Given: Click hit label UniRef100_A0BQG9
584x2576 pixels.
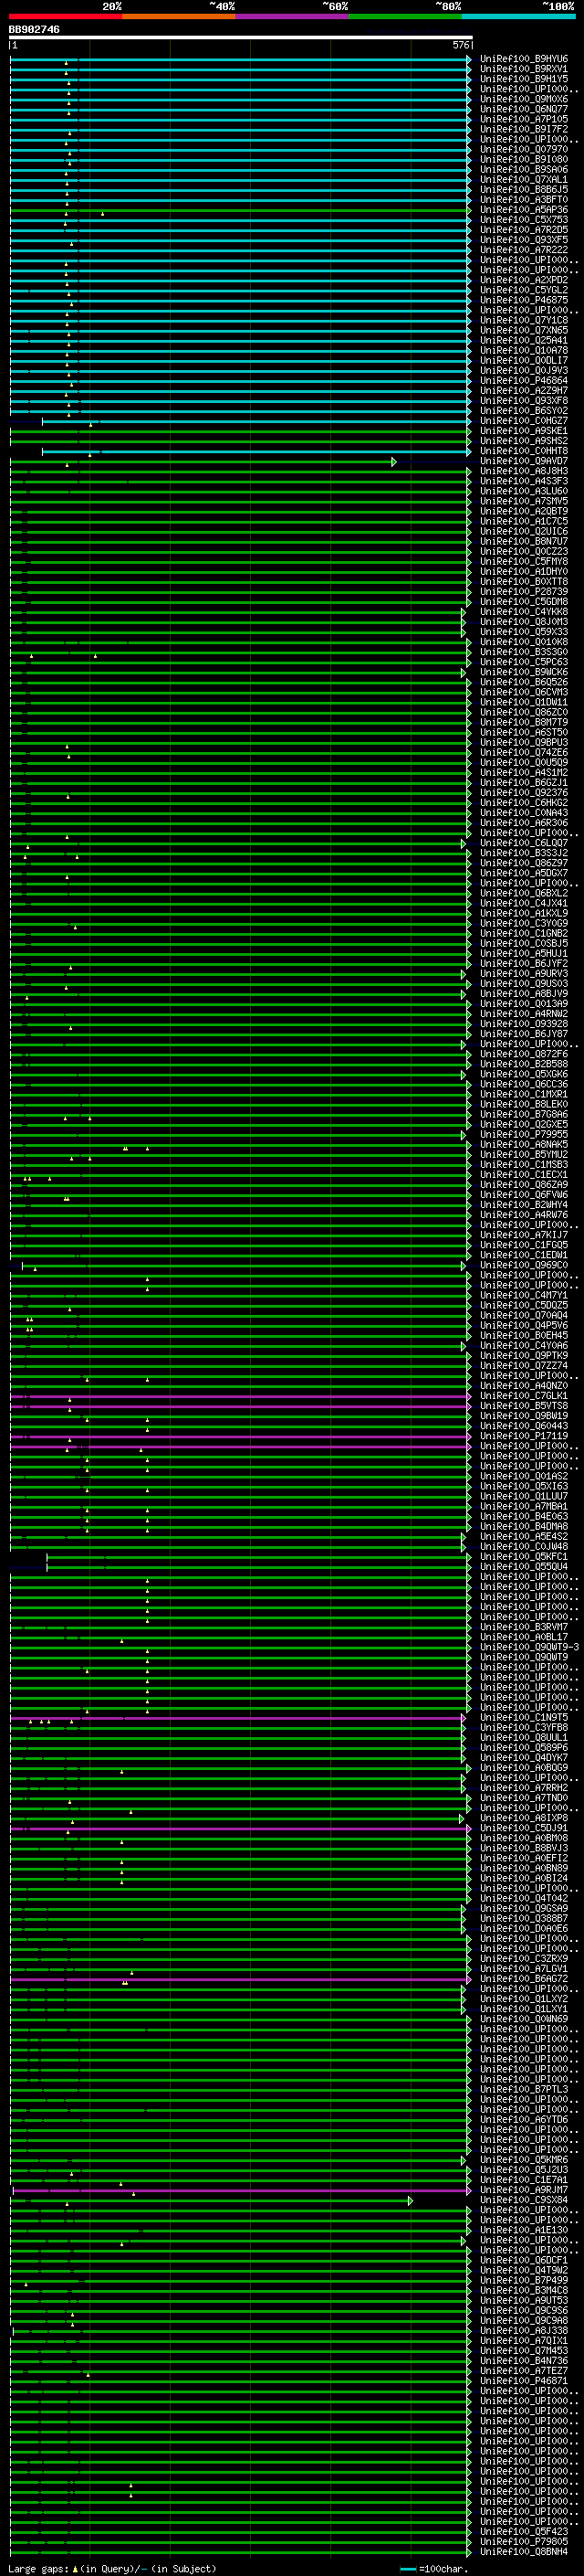Looking at the screenshot, I should [x=524, y=1768].
